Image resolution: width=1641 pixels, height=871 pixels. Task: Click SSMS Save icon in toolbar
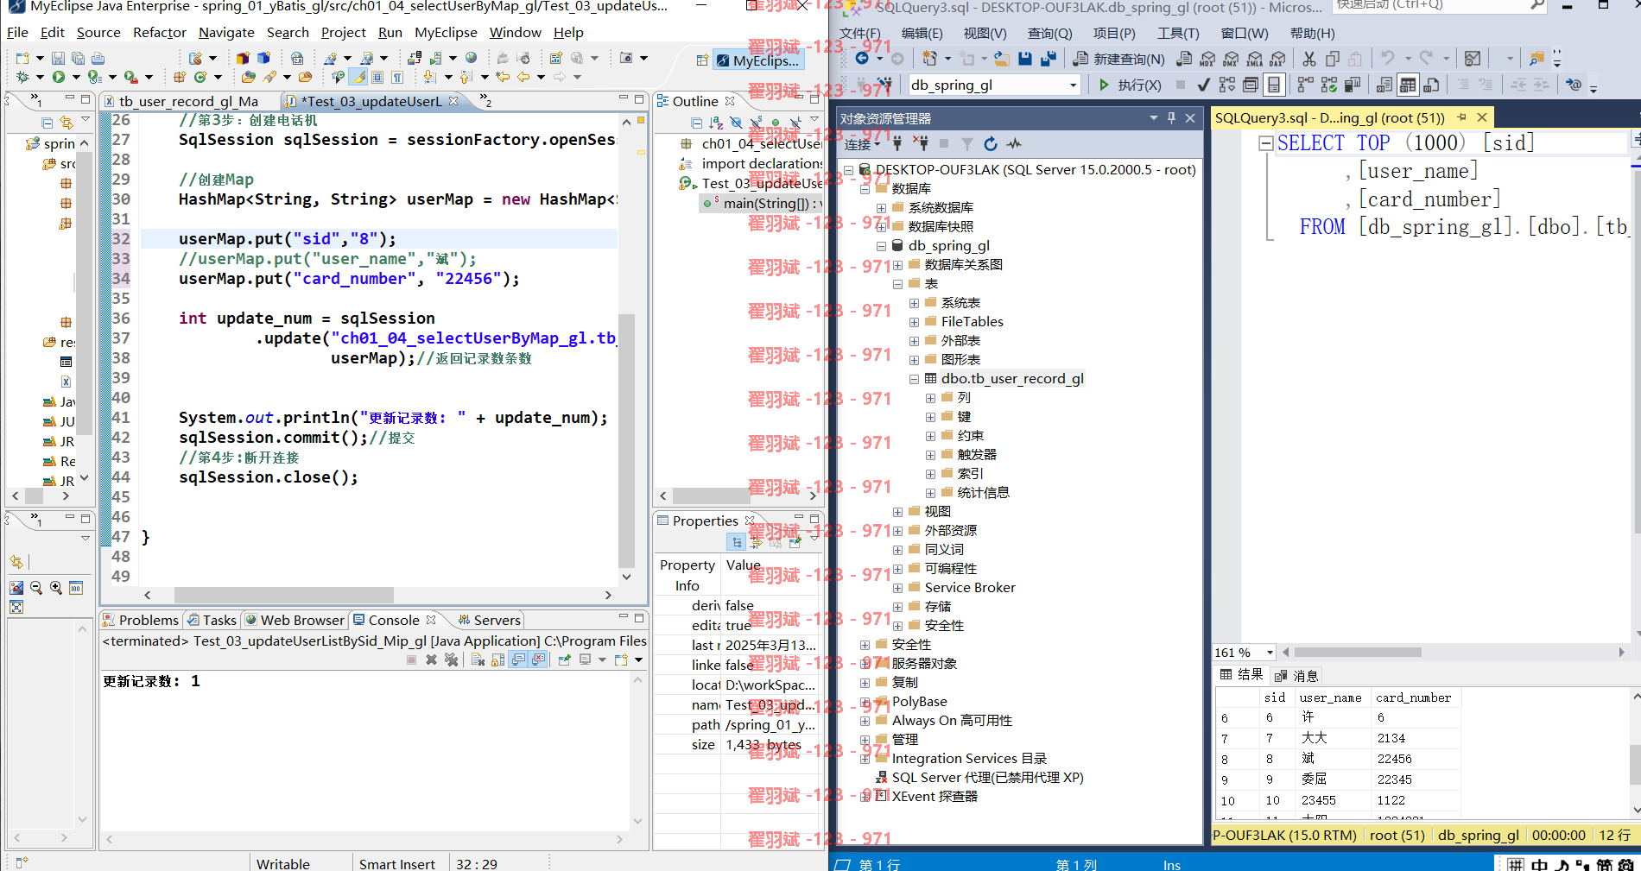pyautogui.click(x=1025, y=59)
